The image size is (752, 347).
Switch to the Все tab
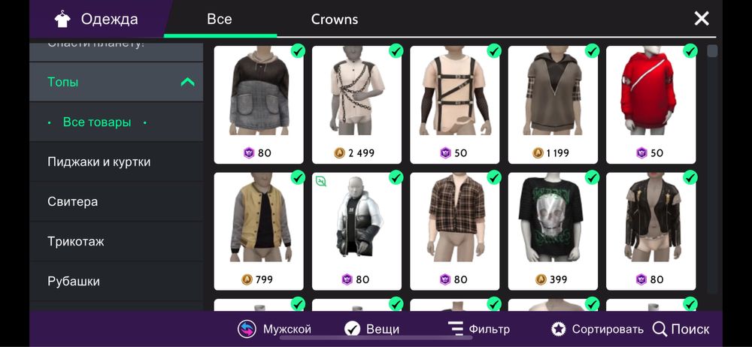pyautogui.click(x=220, y=20)
